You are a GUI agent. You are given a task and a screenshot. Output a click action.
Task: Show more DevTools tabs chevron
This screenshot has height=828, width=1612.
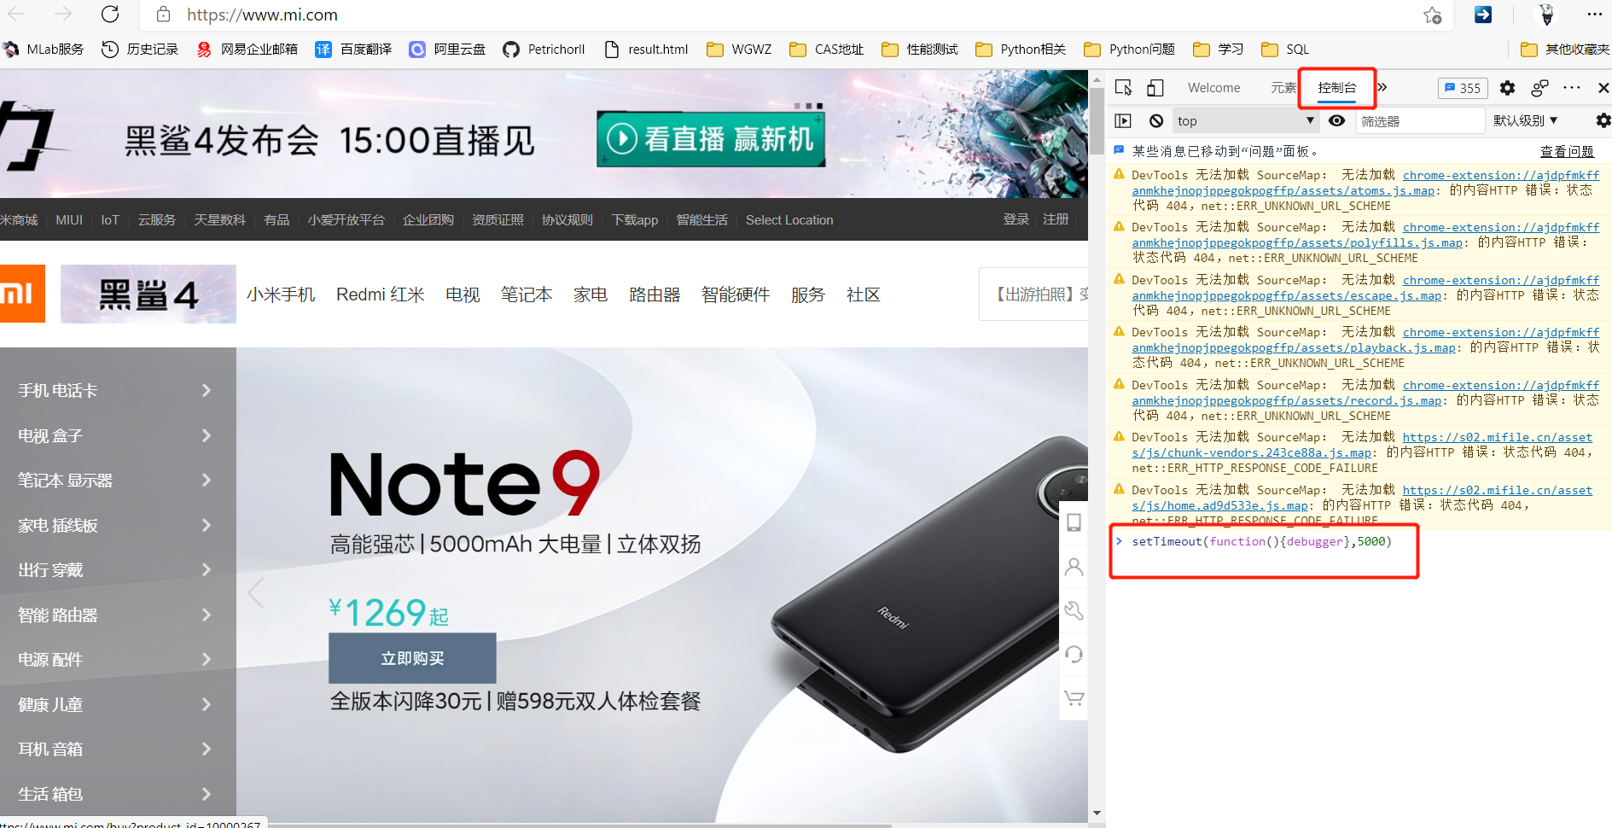(1382, 87)
